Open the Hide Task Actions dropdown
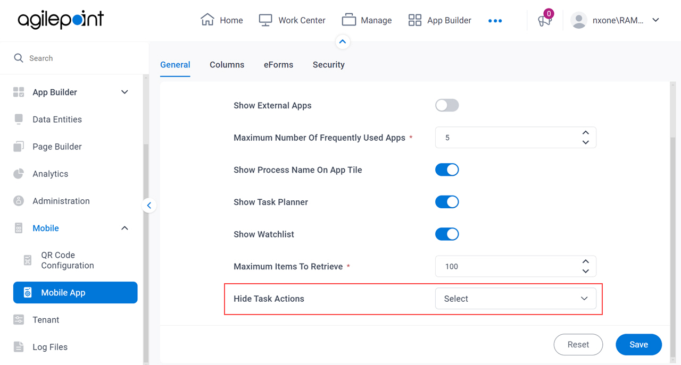This screenshot has width=681, height=365. coord(516,299)
